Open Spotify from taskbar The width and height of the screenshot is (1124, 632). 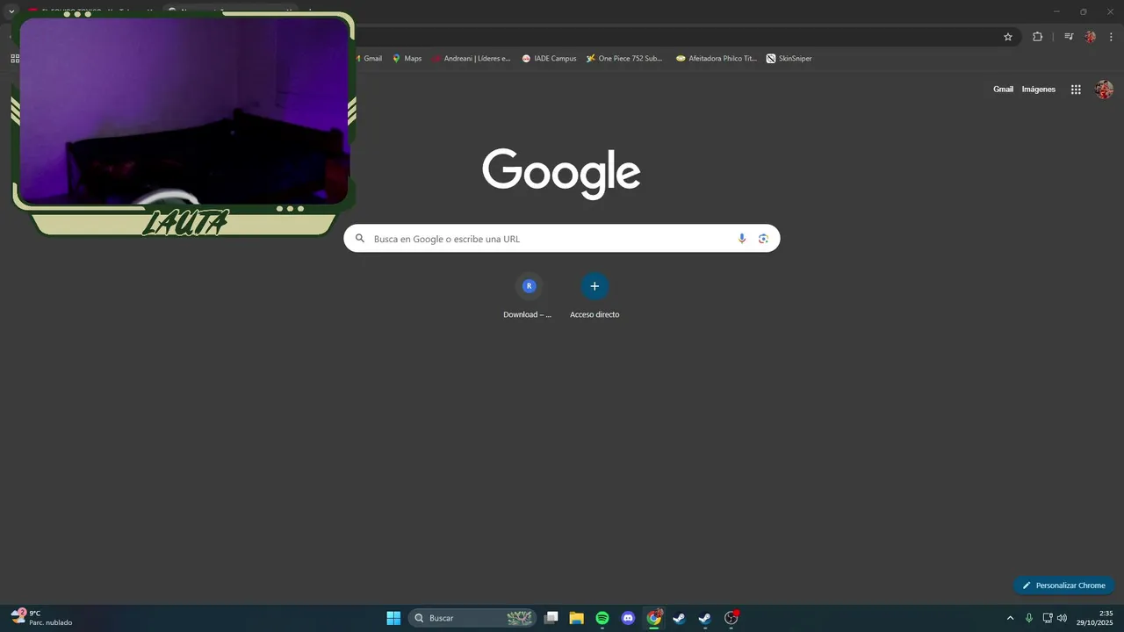[x=602, y=618]
